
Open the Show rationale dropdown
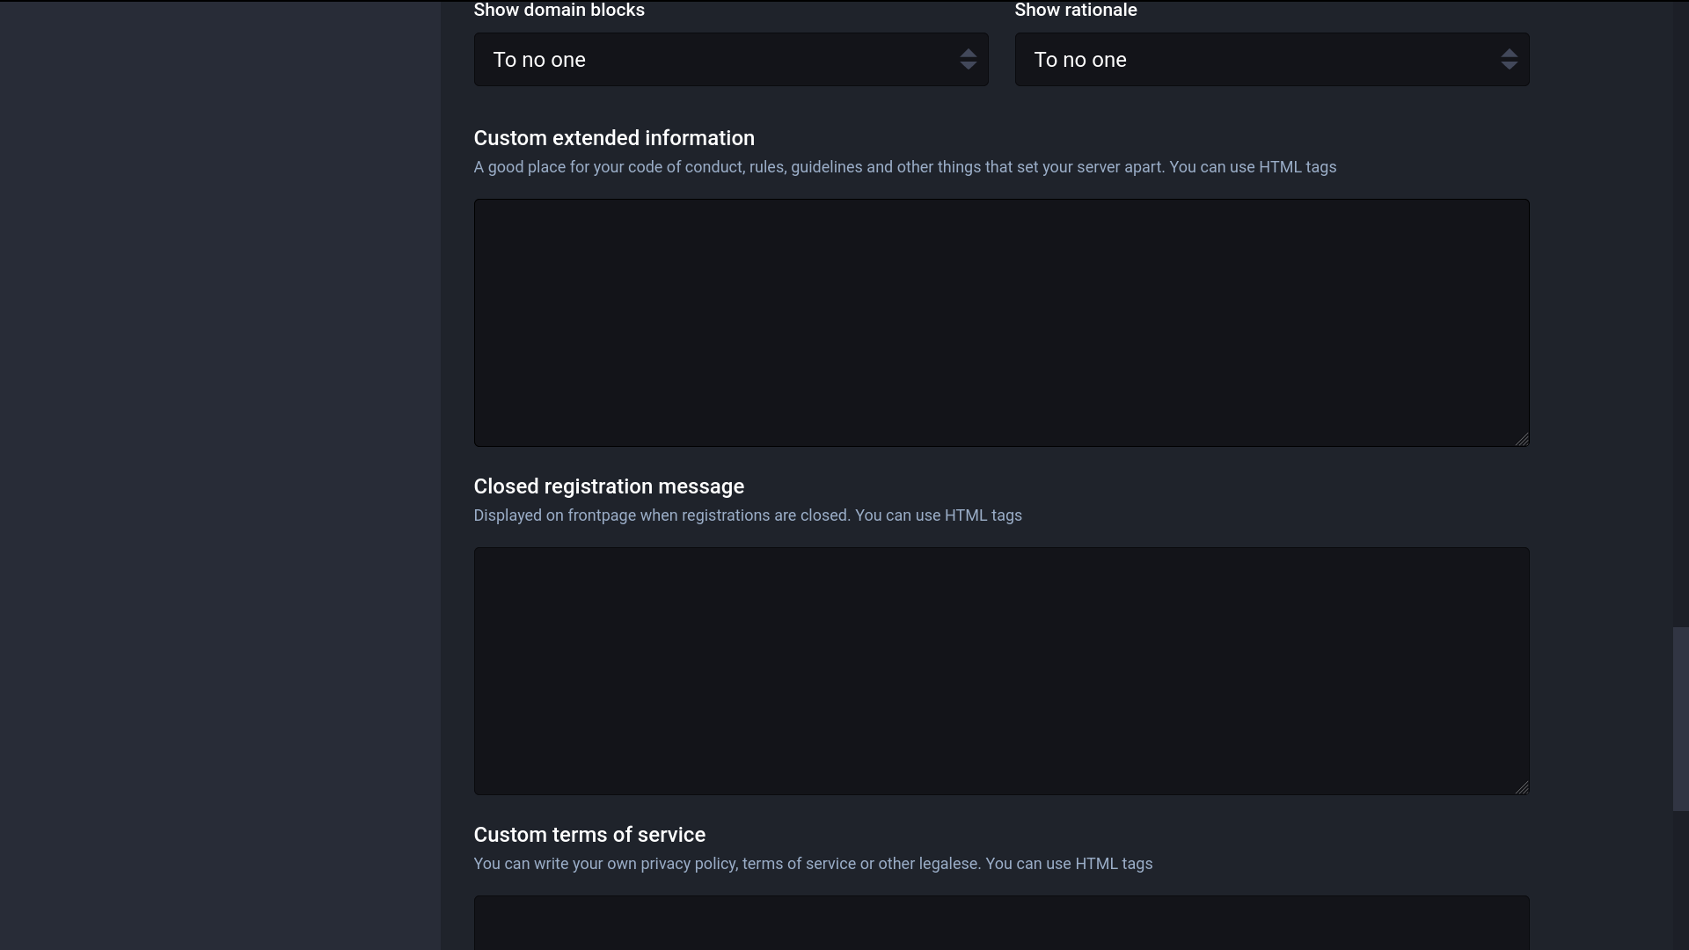(1271, 60)
